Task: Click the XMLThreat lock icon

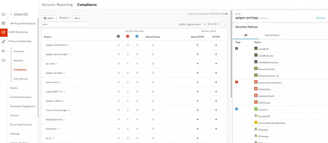Action: (256, 102)
